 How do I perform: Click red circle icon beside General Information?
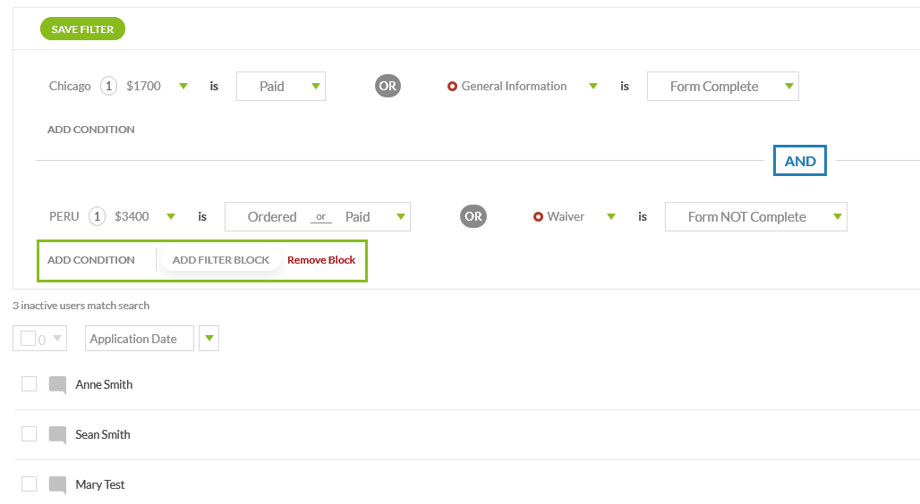pyautogui.click(x=452, y=86)
